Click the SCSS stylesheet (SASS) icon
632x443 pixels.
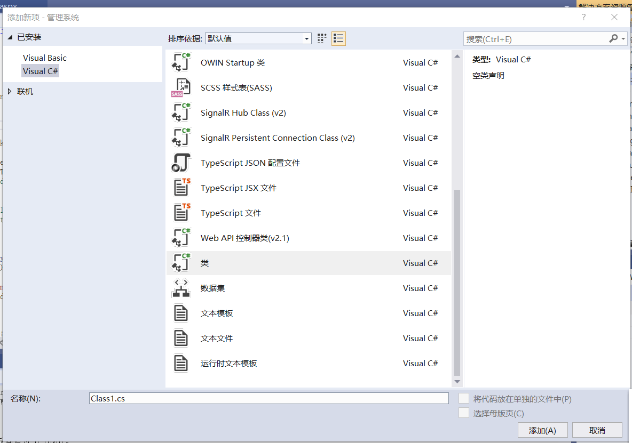click(181, 88)
